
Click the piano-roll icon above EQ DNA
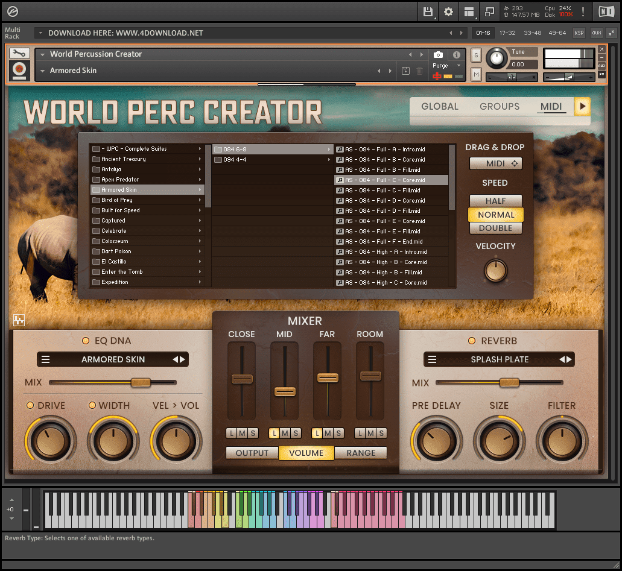[x=19, y=320]
